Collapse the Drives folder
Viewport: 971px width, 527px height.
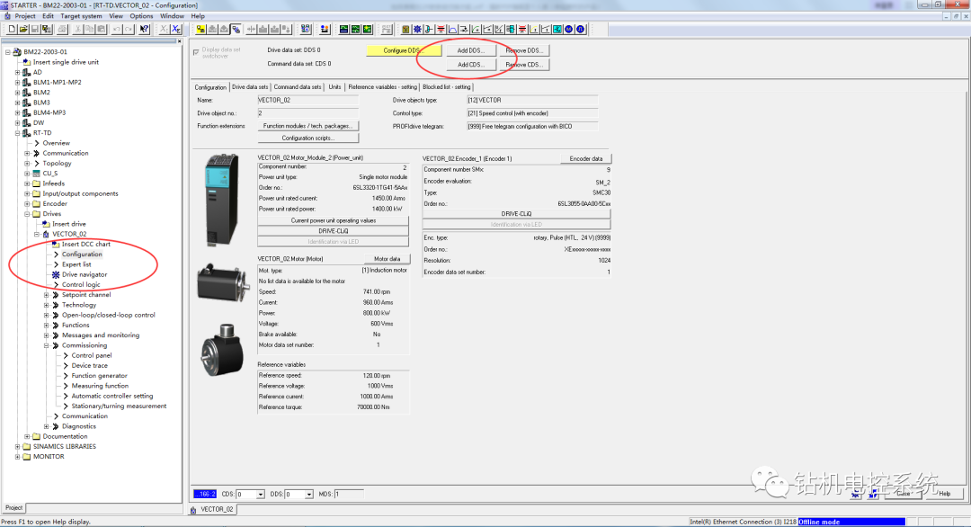(27, 214)
